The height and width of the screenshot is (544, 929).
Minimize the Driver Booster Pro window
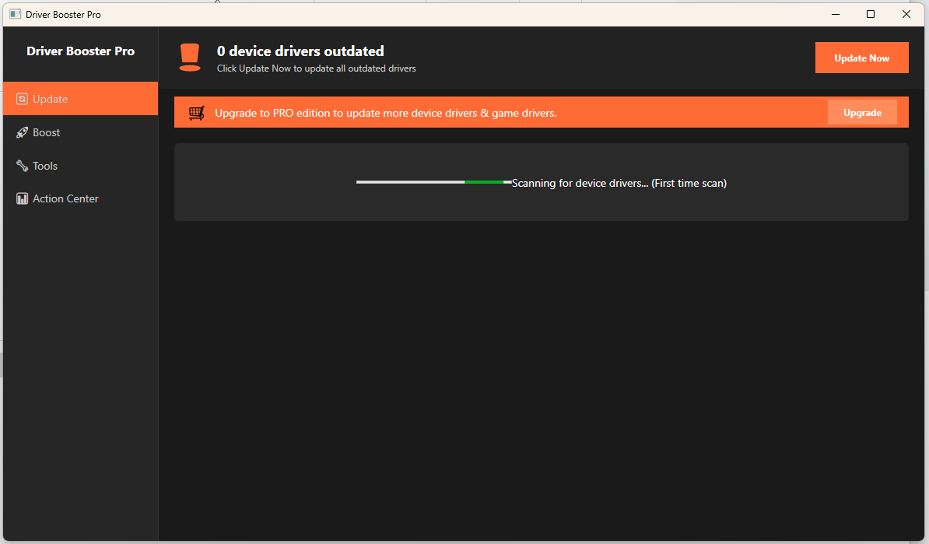(x=836, y=14)
